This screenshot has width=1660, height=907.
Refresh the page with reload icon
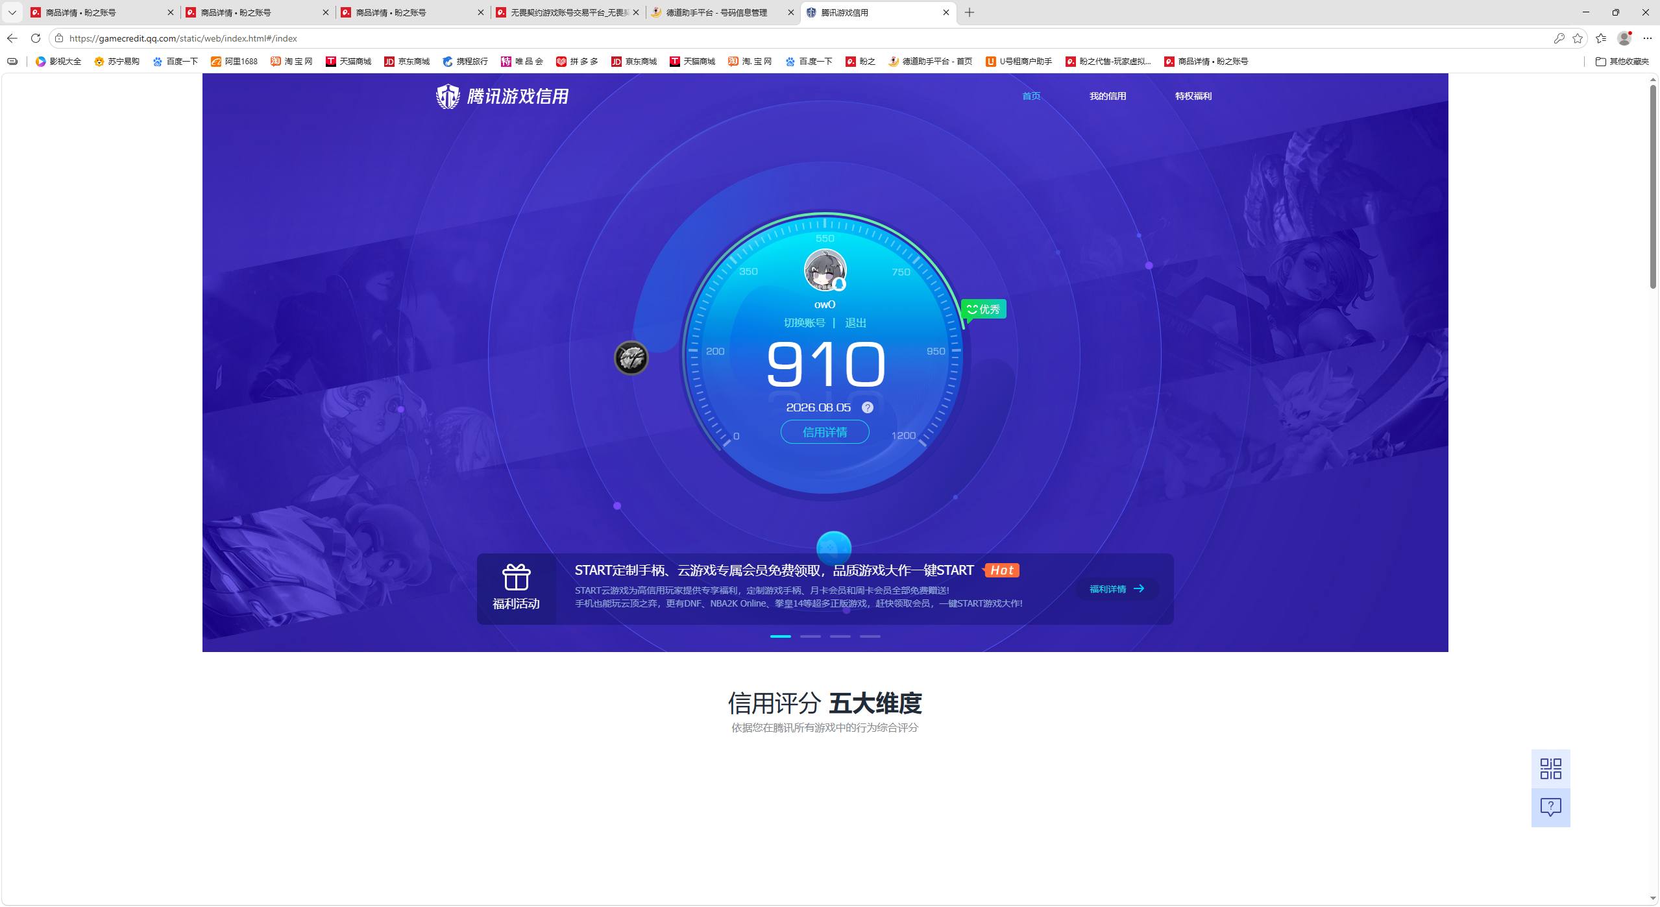[36, 38]
